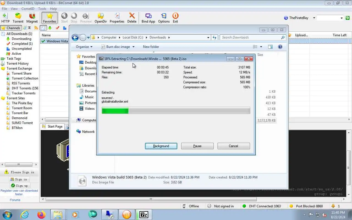Screen dimensions: 352x220
Task: Toggle the Favorites star toolbar button
Action: tap(50, 18)
